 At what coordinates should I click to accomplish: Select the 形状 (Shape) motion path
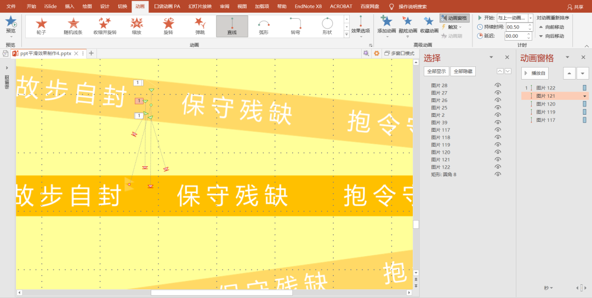[327, 26]
